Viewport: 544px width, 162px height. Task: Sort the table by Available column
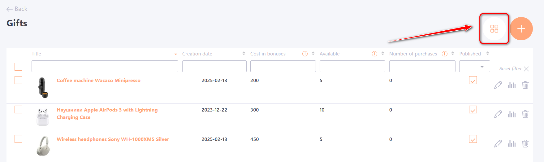point(383,54)
